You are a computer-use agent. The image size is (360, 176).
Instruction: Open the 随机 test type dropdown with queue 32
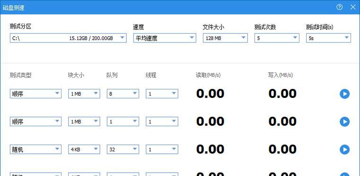[35, 150]
